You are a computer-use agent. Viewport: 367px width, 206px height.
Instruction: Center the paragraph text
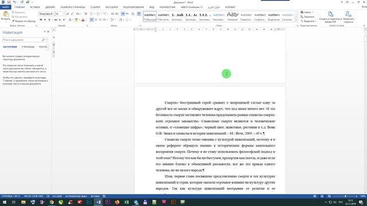coord(96,19)
